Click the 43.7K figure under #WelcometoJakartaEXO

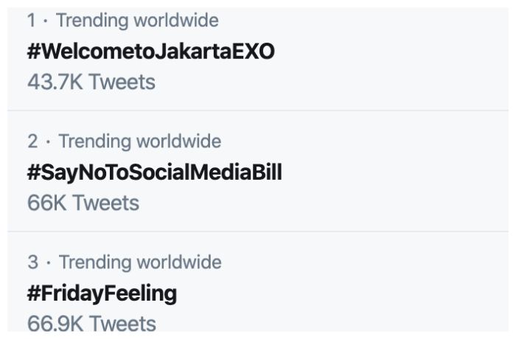(55, 81)
